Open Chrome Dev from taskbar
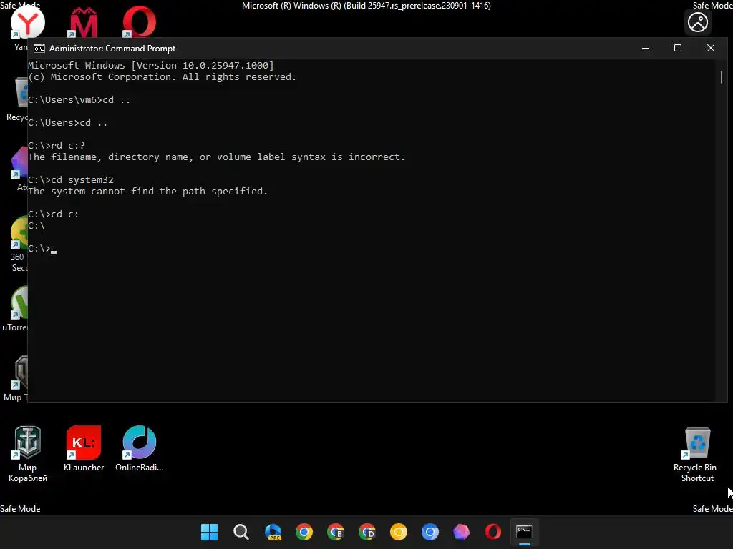Screen dimensions: 733x549 [x=367, y=532]
